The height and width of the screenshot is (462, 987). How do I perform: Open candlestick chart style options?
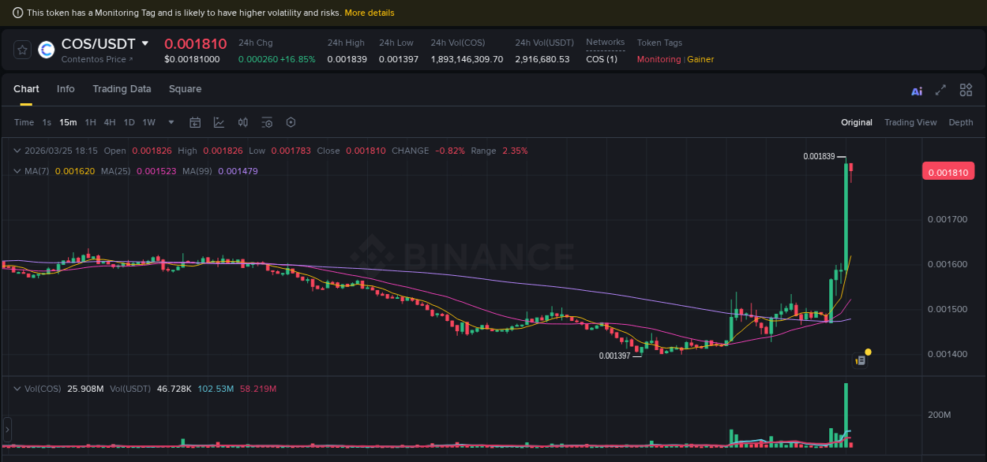pos(242,122)
